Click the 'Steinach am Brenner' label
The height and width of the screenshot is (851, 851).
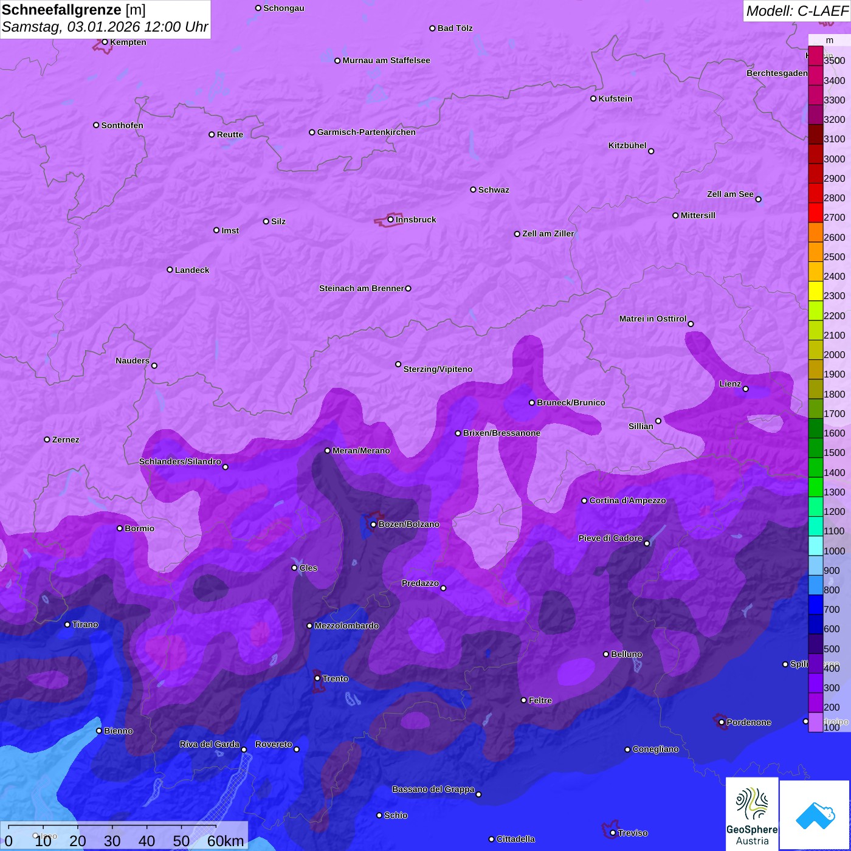click(362, 288)
